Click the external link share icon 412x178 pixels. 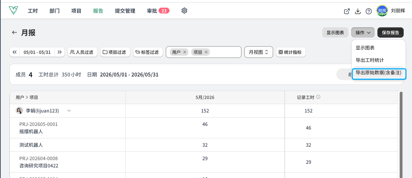[347, 11]
